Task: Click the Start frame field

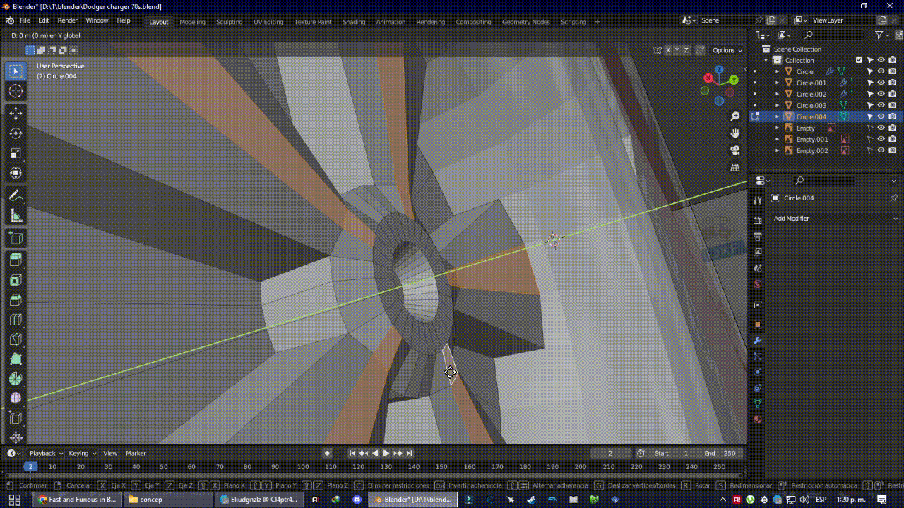Action: click(x=672, y=453)
